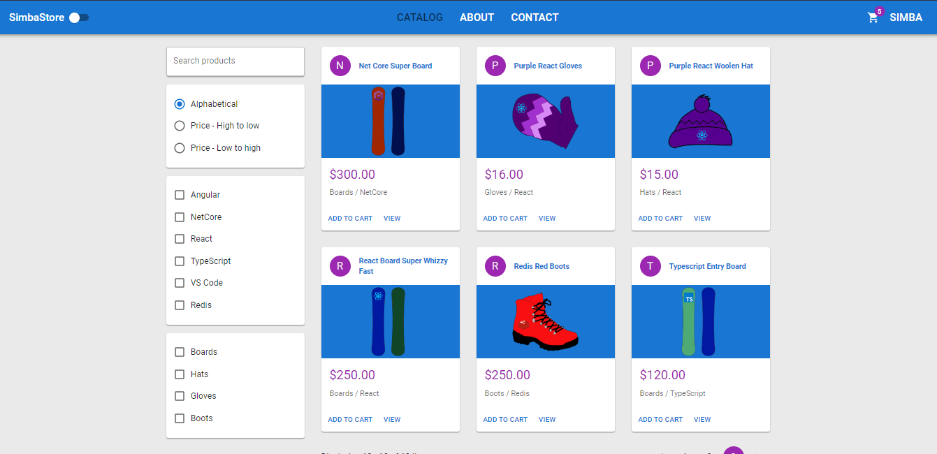937x454 pixels.
Task: Click the N avatar on Net Core Super Board
Action: tap(340, 65)
